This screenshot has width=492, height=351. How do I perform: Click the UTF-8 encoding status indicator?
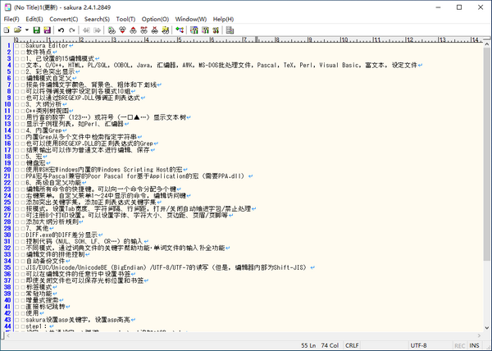point(417,345)
